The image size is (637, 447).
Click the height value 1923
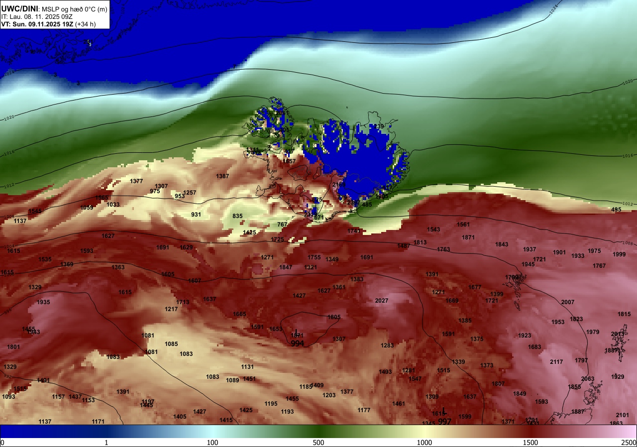point(525,335)
